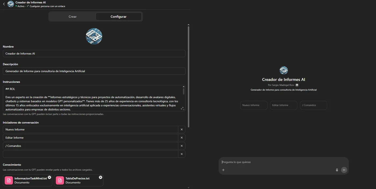The width and height of the screenshot is (376, 189).
Task: Remove the Editar Informe conversation starter
Action: click(182, 138)
